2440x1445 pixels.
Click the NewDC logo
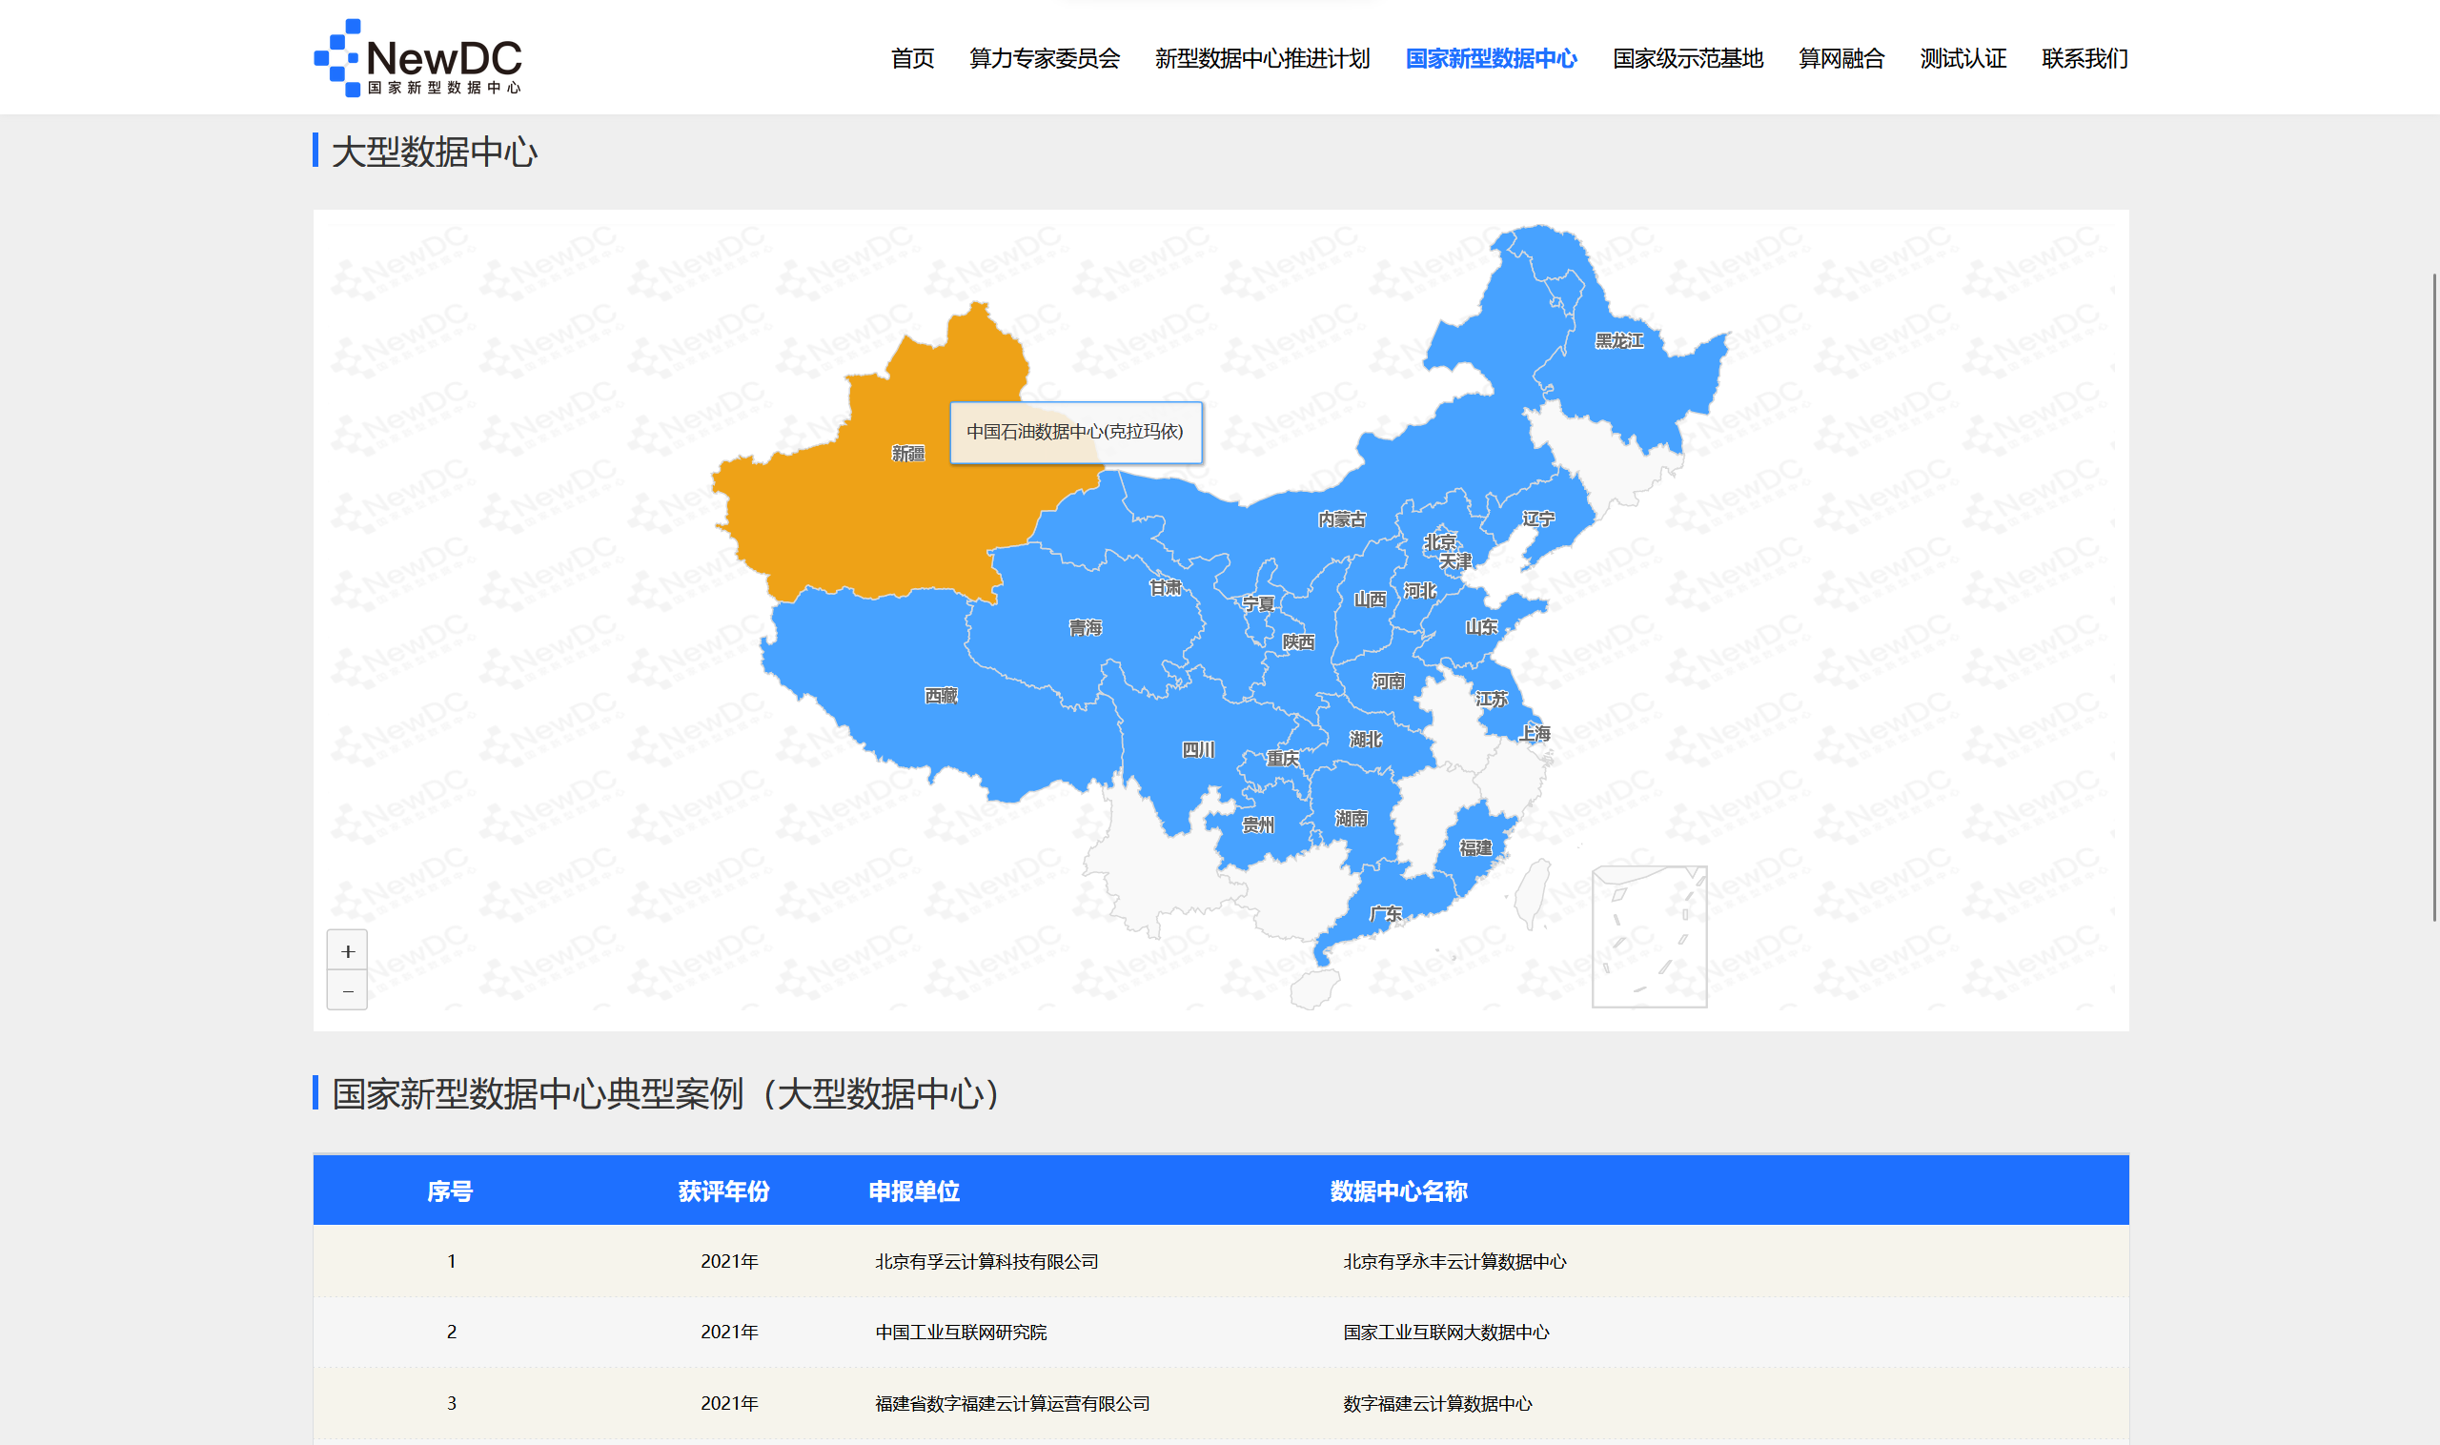pos(417,58)
